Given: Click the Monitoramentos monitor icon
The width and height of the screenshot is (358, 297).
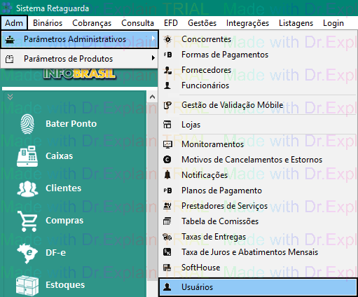Looking at the screenshot, I should 167,144.
